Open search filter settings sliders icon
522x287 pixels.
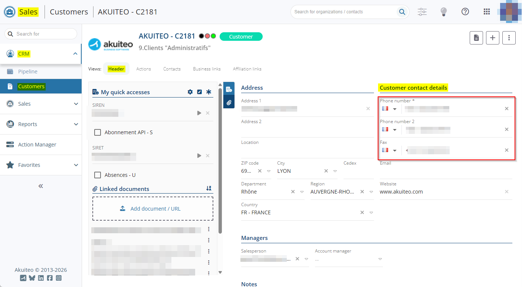pyautogui.click(x=422, y=12)
